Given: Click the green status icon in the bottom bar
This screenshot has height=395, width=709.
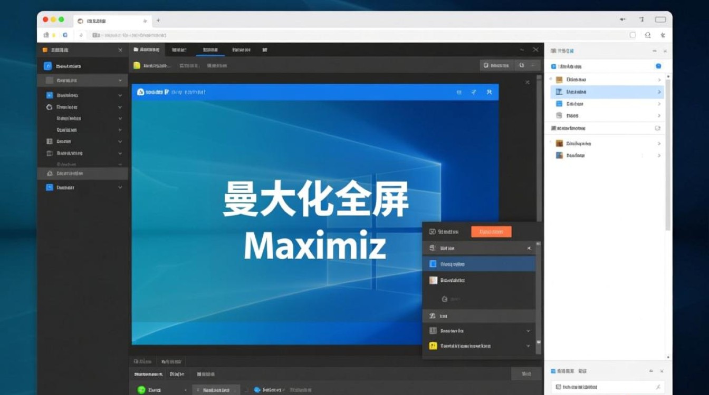Looking at the screenshot, I should [140, 390].
